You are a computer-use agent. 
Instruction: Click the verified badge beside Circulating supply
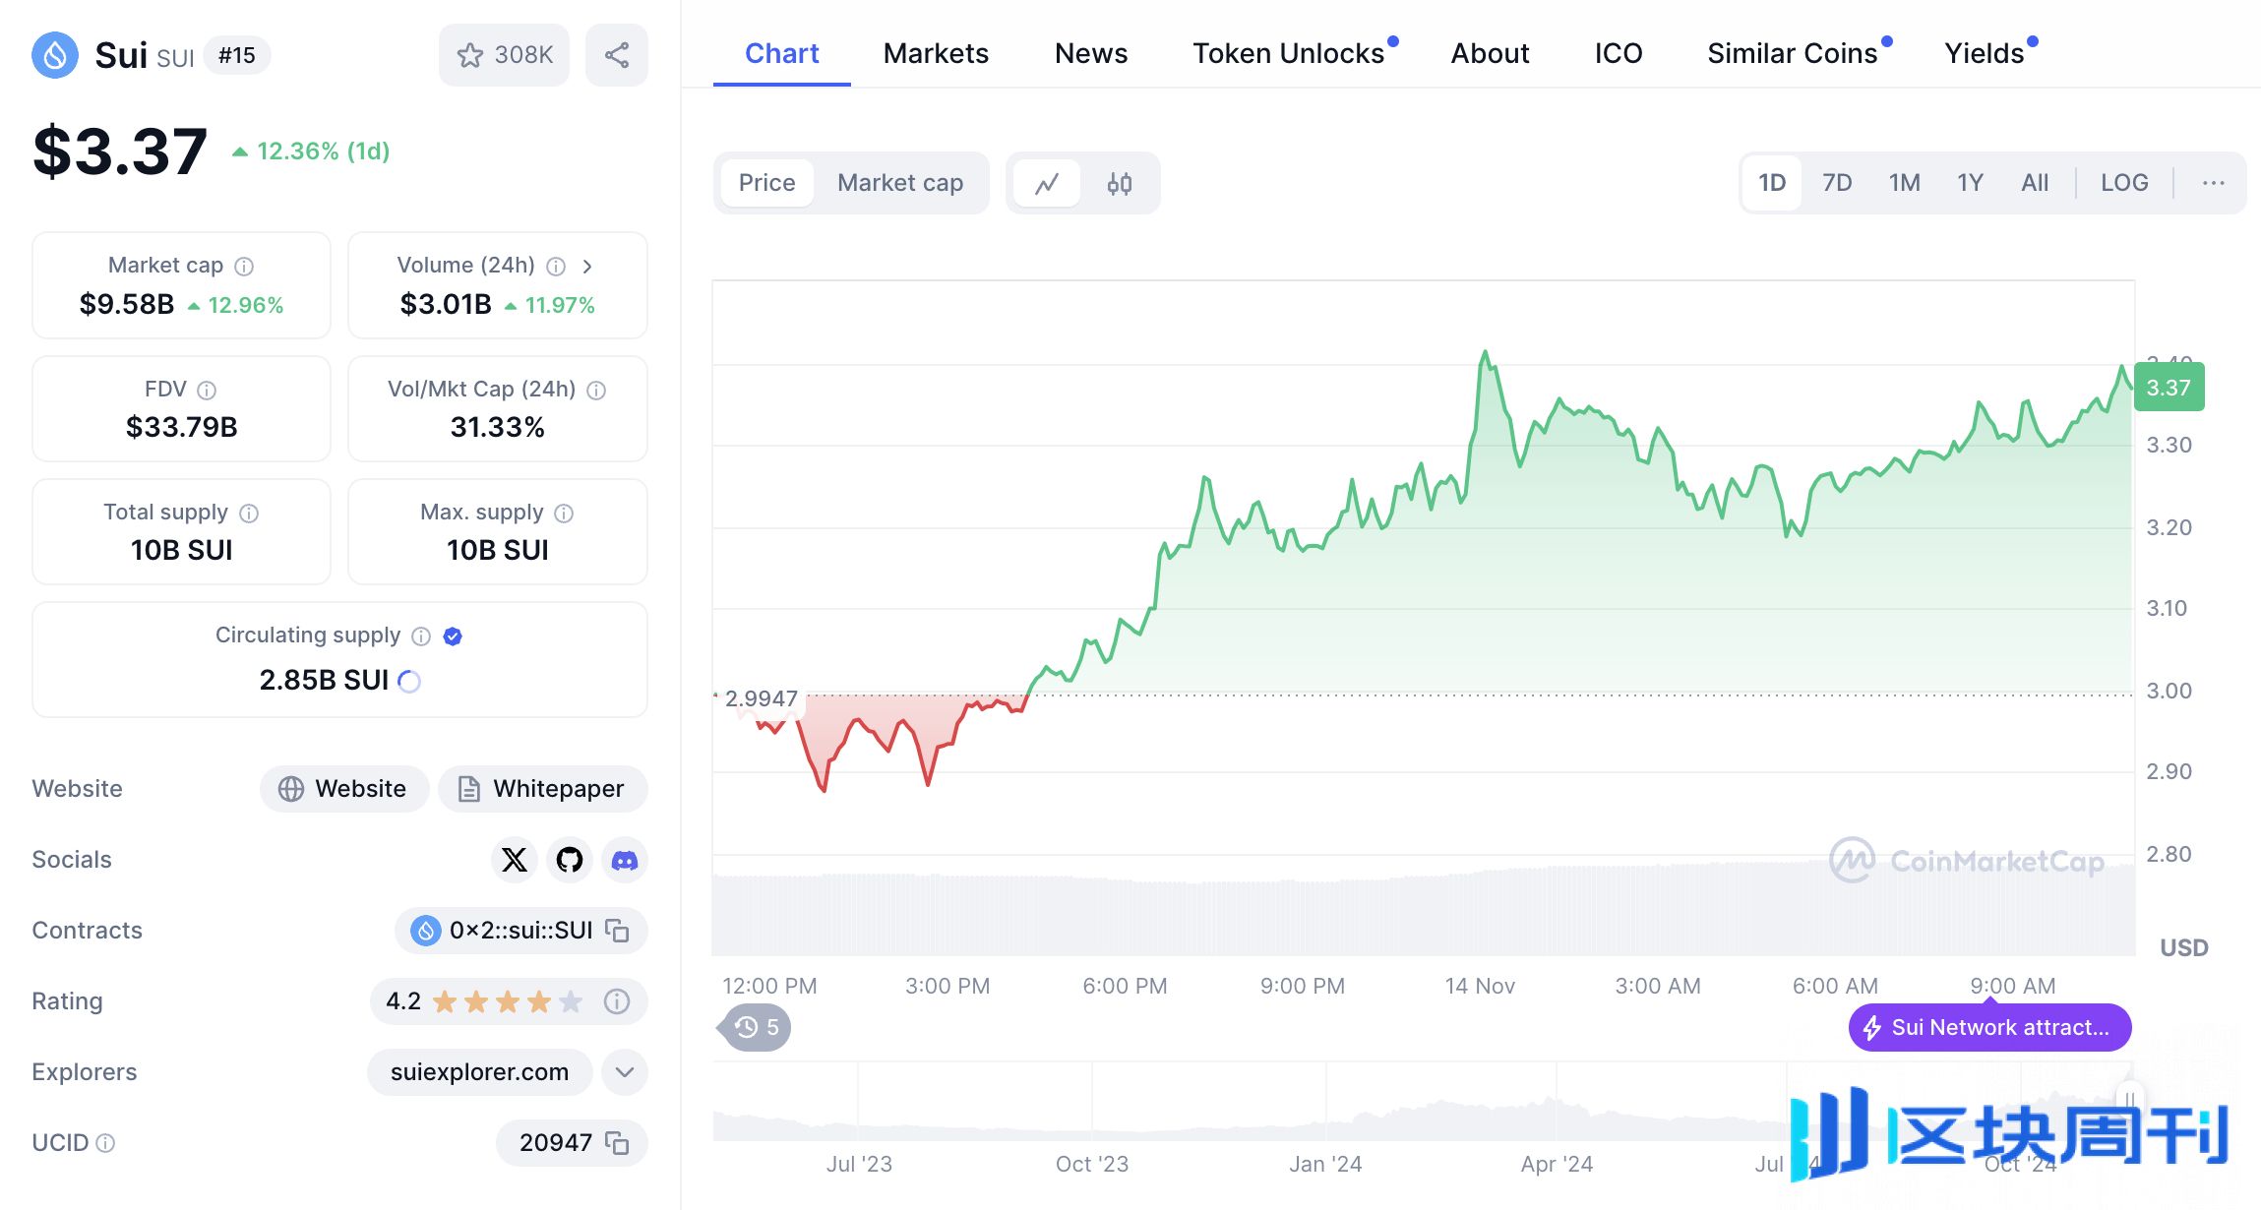point(453,636)
